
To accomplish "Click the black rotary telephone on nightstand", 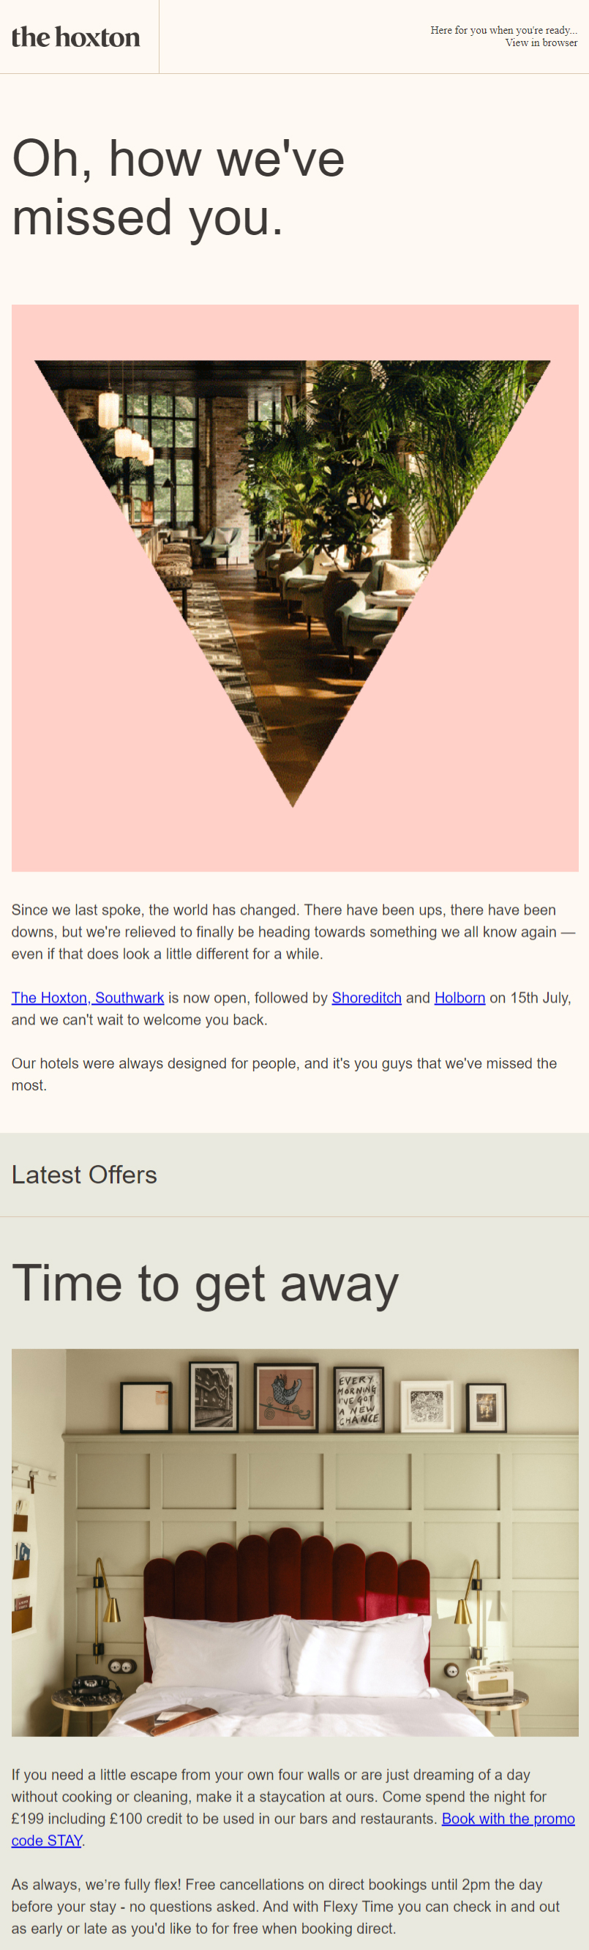I will (92, 1684).
